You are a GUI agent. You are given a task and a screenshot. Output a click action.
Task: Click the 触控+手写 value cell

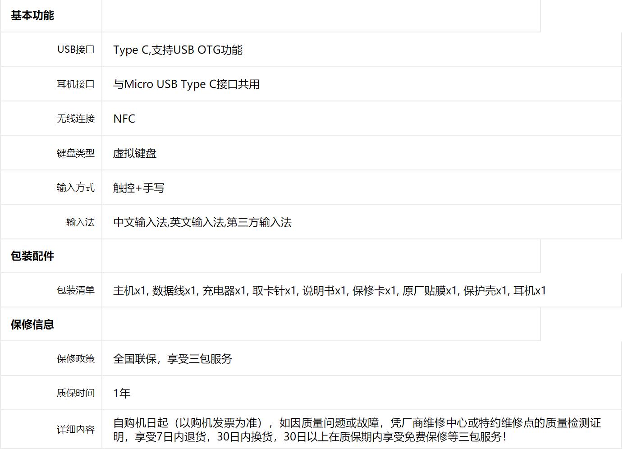pos(139,187)
